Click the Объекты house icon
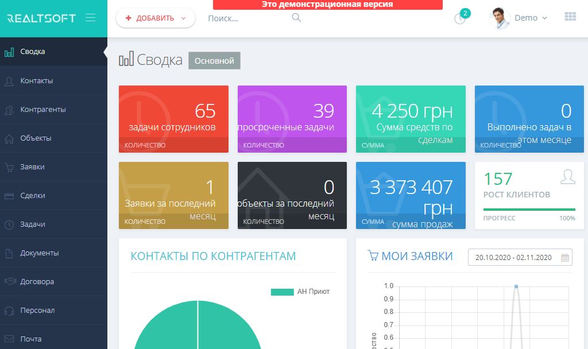588x349 pixels. pos(9,138)
